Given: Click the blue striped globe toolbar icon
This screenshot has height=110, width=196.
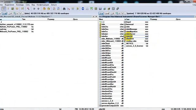Looking at the screenshot, I should click(x=83, y=9).
